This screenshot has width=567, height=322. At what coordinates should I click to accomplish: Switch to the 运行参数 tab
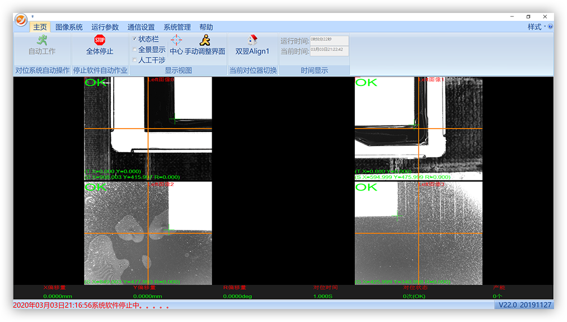tap(105, 27)
